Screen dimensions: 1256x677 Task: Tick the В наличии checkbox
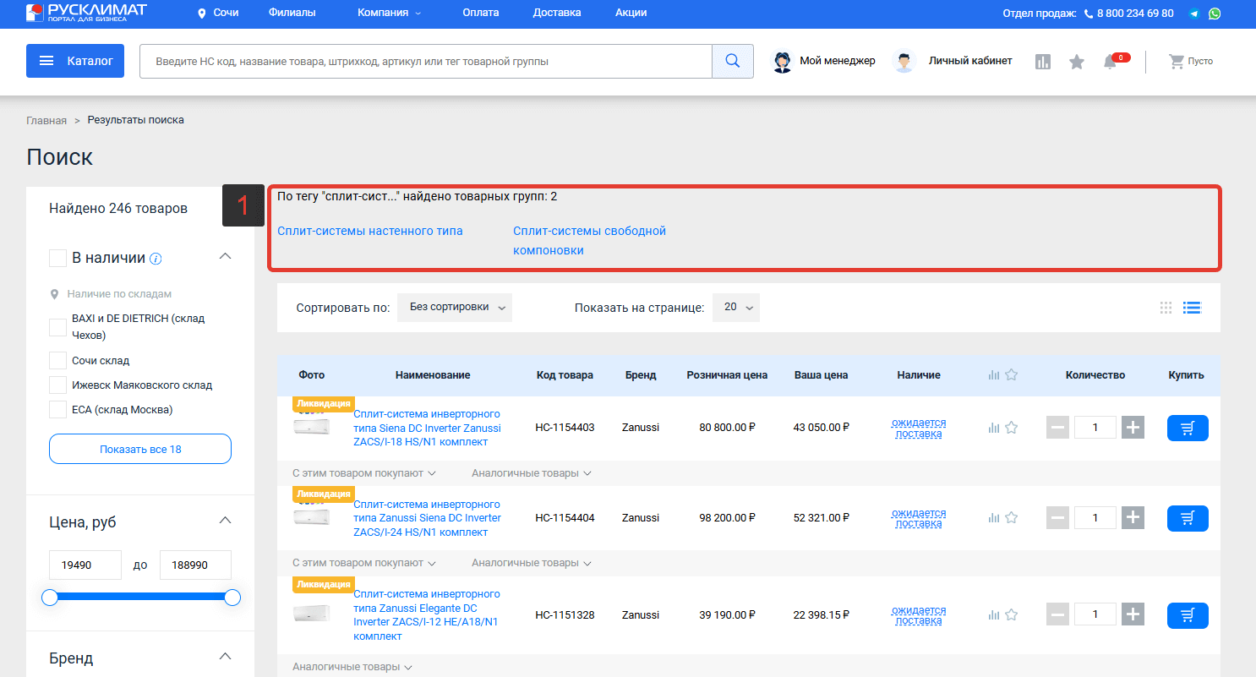tap(57, 259)
